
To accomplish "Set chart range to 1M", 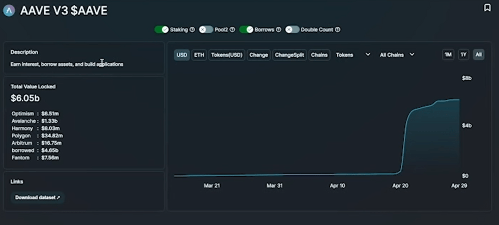I will coord(448,55).
